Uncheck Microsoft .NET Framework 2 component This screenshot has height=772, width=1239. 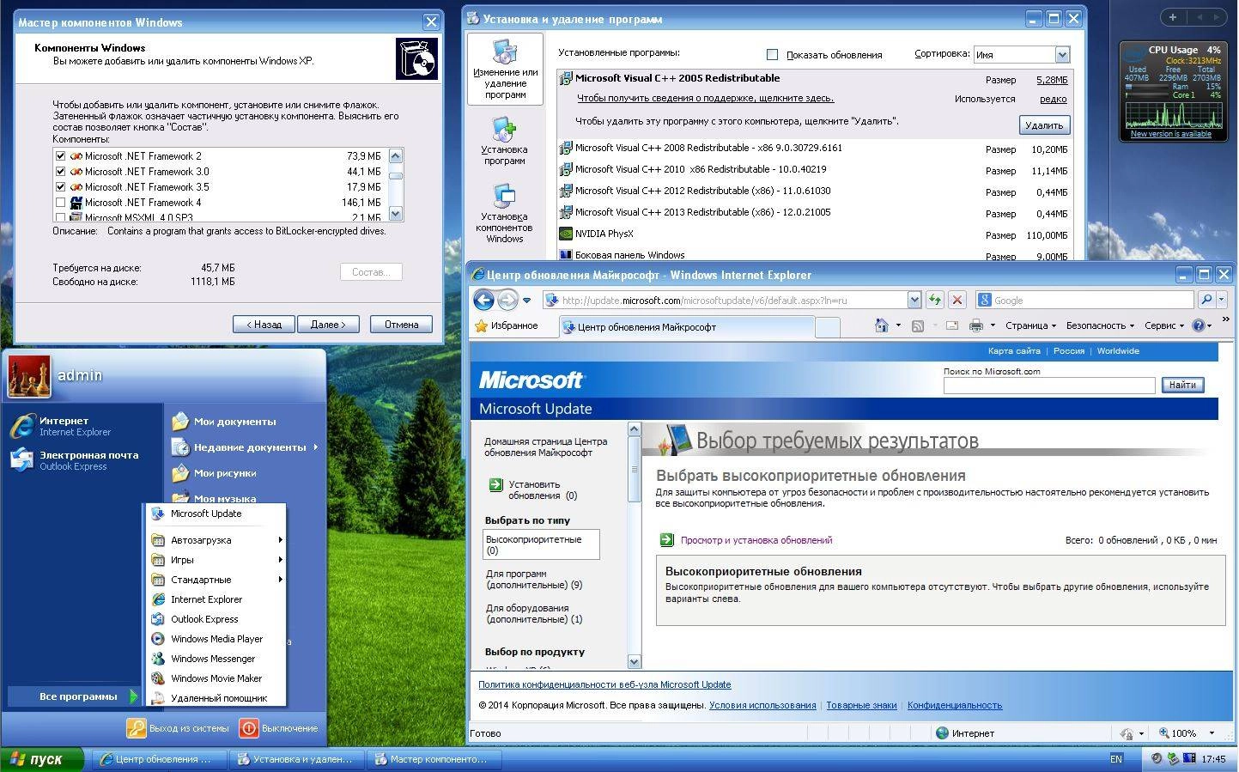pyautogui.click(x=60, y=156)
